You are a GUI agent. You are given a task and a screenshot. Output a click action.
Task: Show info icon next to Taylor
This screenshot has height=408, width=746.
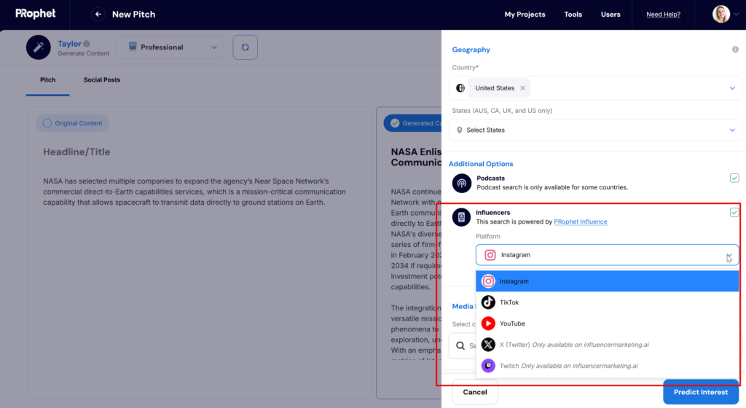[x=87, y=43]
